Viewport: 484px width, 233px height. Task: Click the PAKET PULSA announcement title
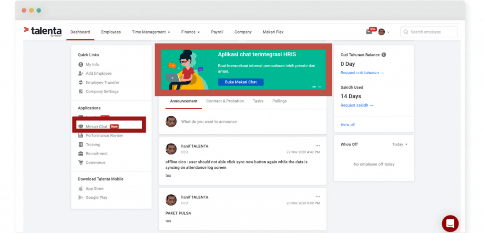click(178, 213)
